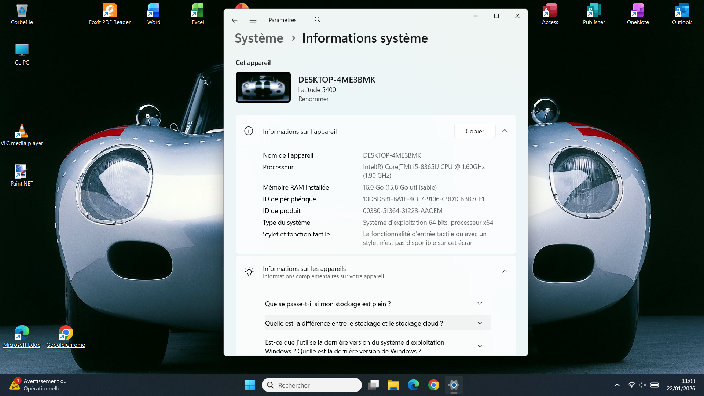Click the Latitude 5400 model text

click(317, 90)
